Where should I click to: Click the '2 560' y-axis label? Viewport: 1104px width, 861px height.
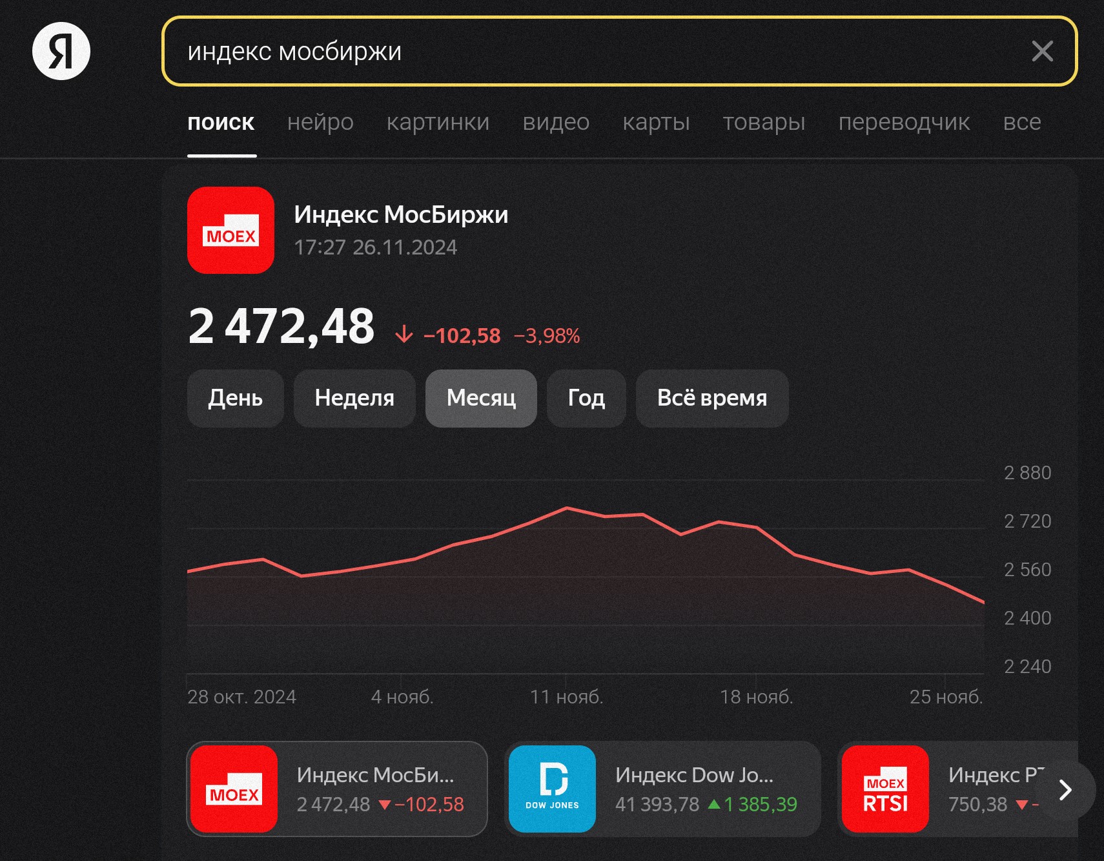pyautogui.click(x=1027, y=570)
